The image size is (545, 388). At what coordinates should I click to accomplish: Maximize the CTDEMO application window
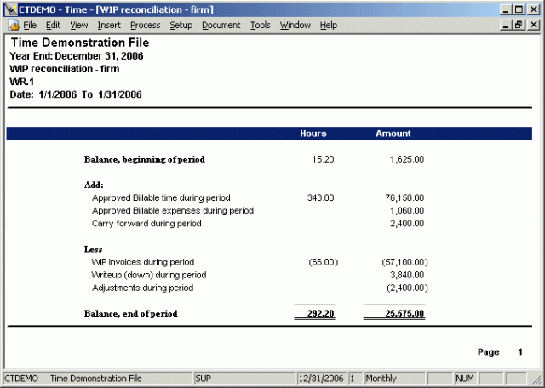(x=519, y=9)
